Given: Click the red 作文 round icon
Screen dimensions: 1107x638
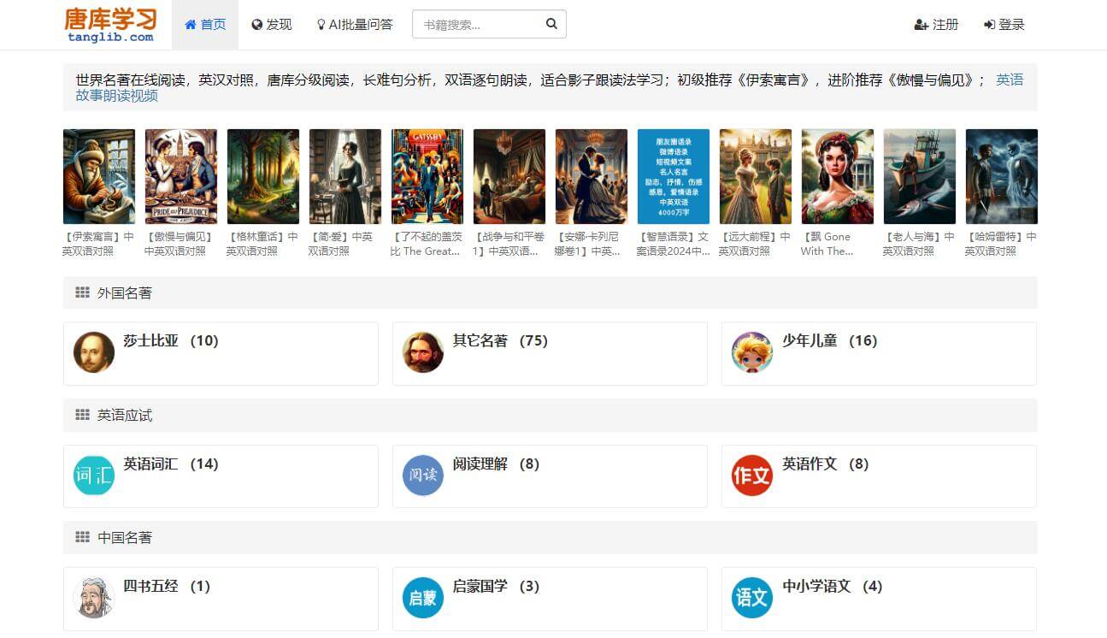Looking at the screenshot, I should 752,476.
